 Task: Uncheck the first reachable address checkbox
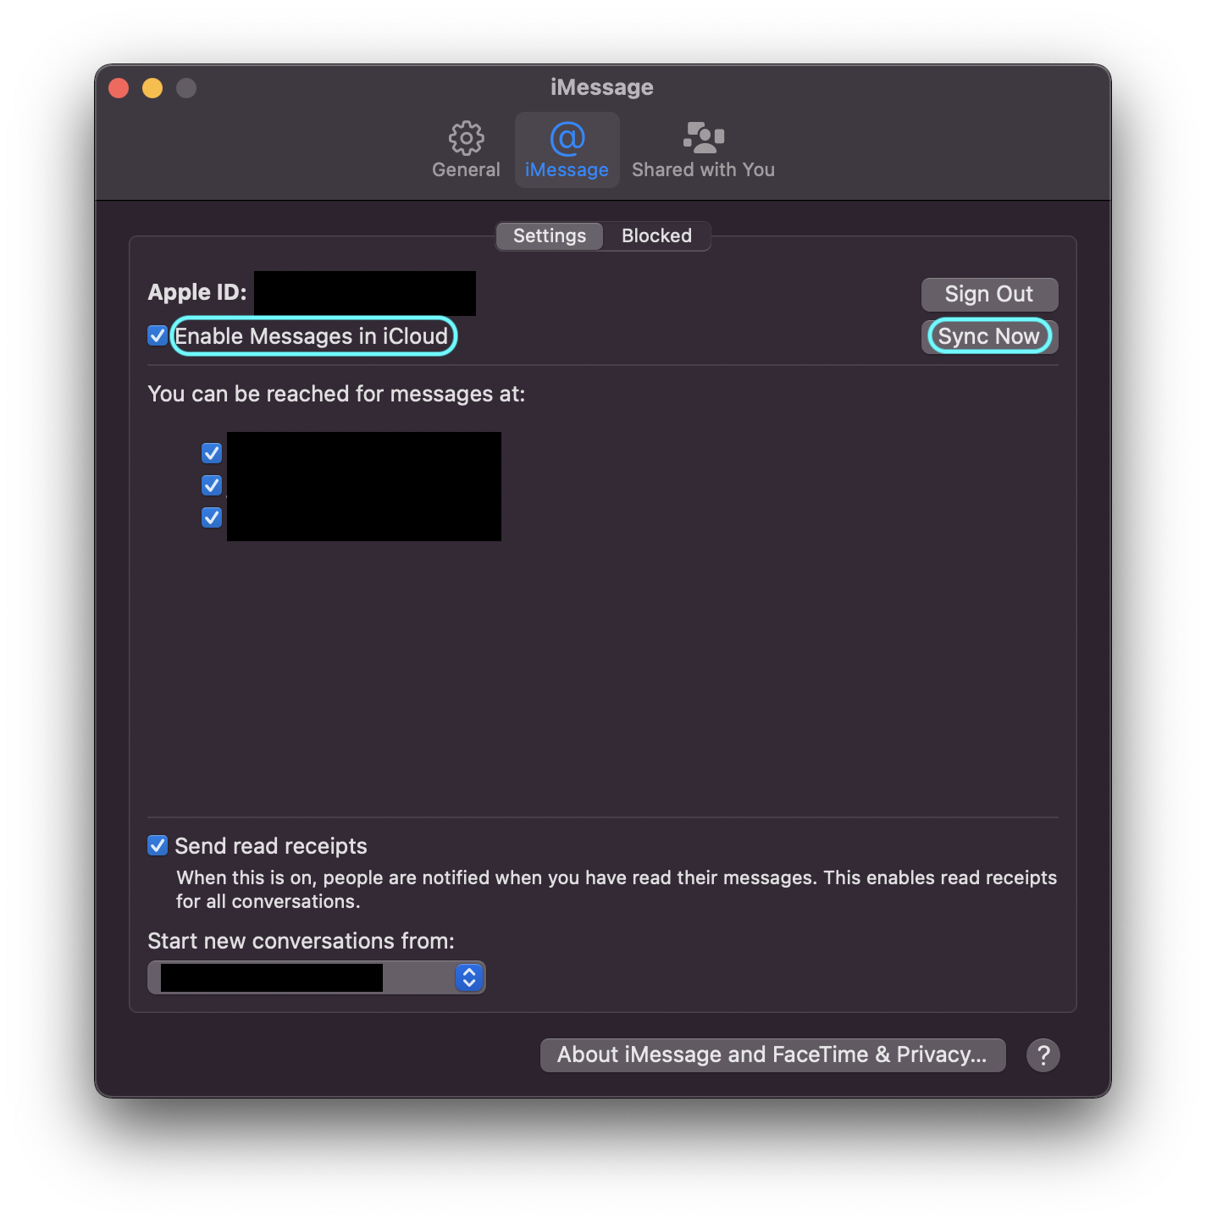212,453
